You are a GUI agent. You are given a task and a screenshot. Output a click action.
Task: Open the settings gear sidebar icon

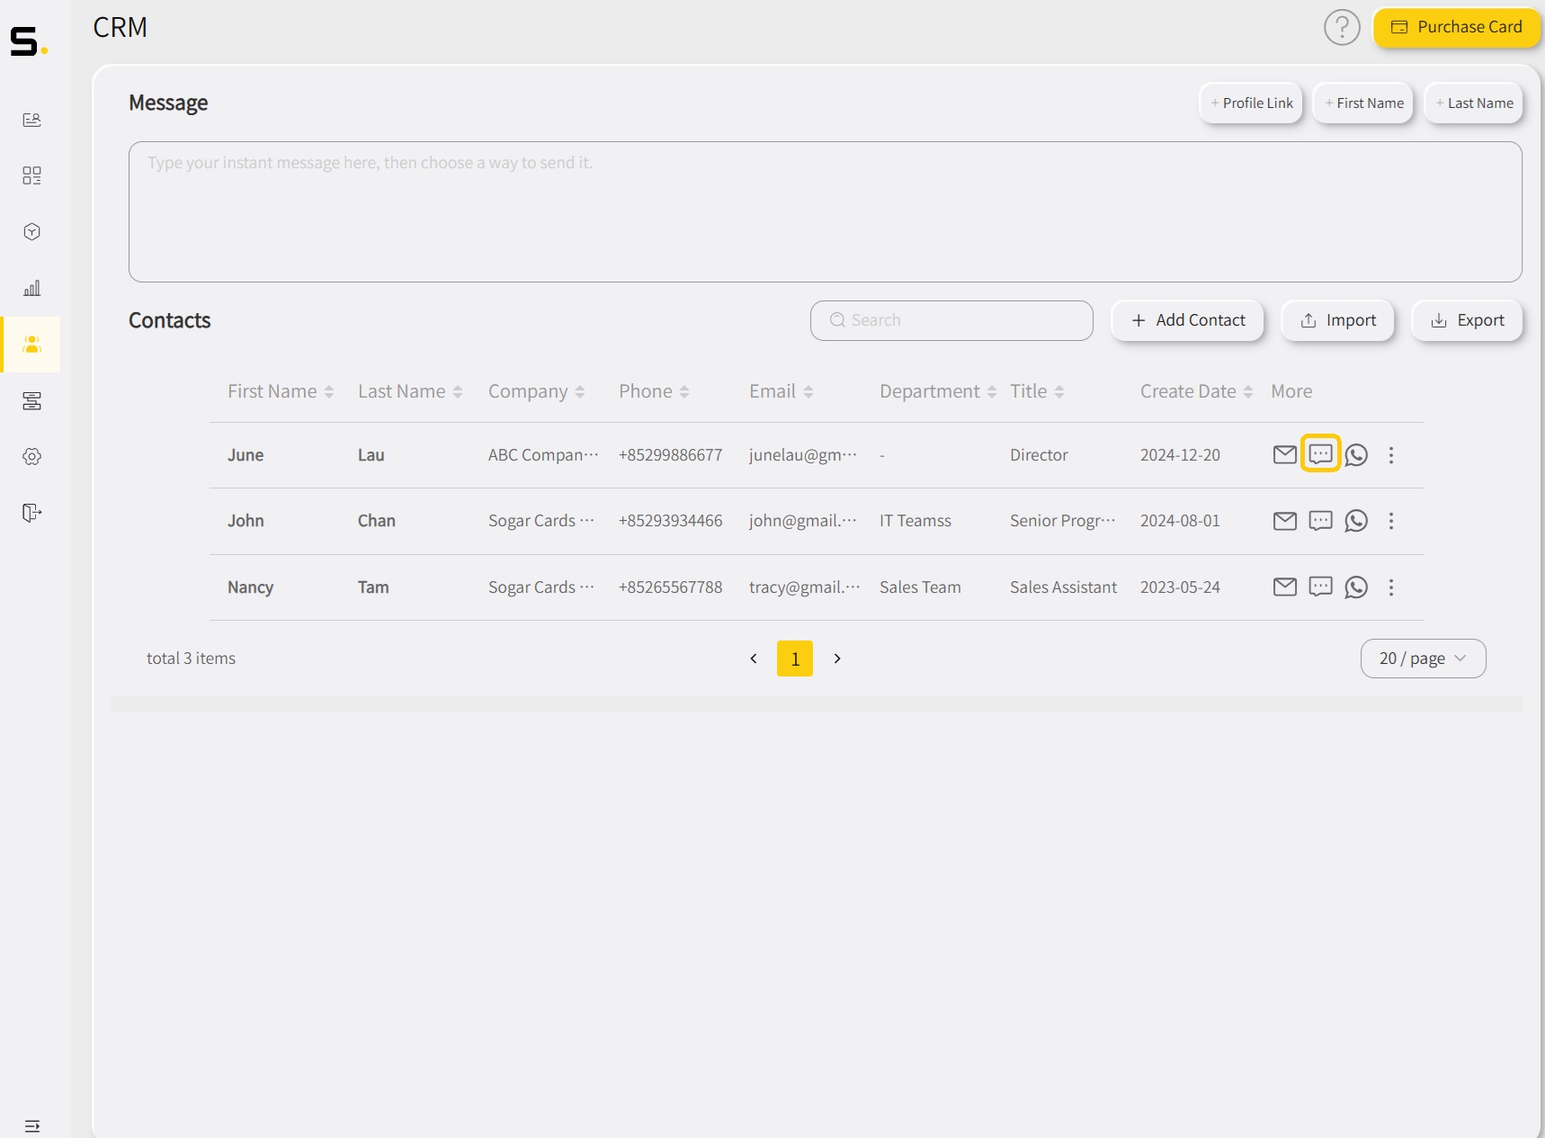pyautogui.click(x=31, y=457)
